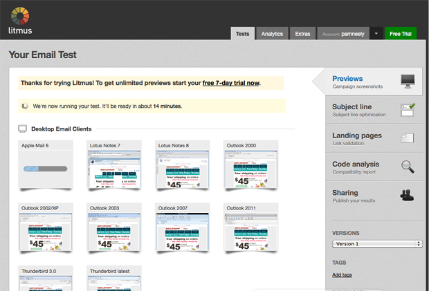This screenshot has width=429, height=291.
Task: Click the Sharing people icon
Action: [408, 196]
